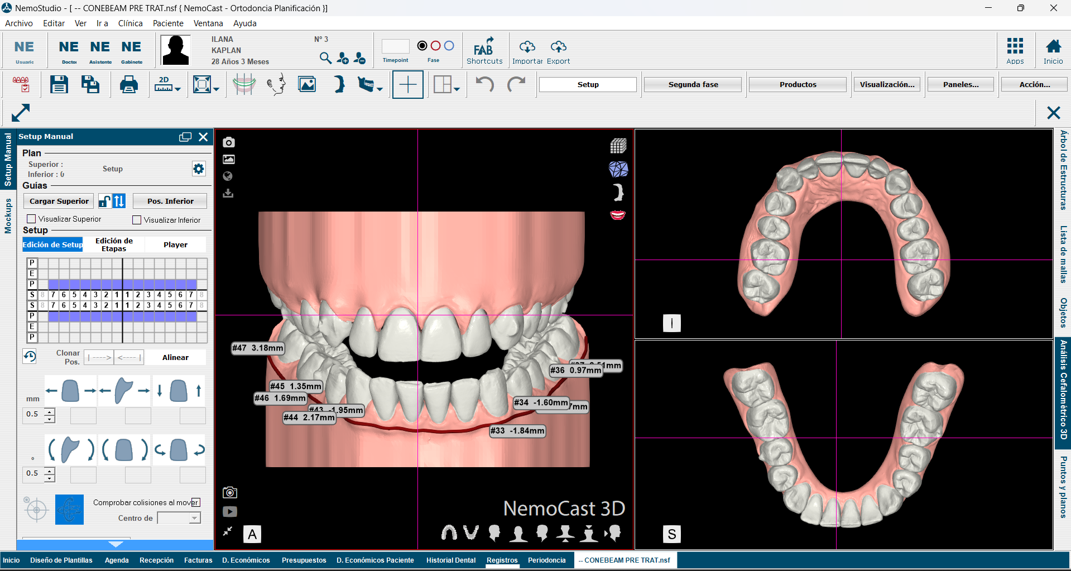This screenshot has height=571, width=1071.
Task: Open the plan settings gear icon
Action: tap(199, 169)
